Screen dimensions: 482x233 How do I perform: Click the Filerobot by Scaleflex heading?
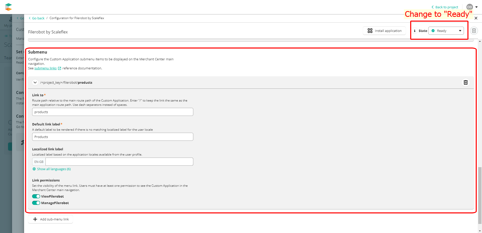click(x=48, y=32)
